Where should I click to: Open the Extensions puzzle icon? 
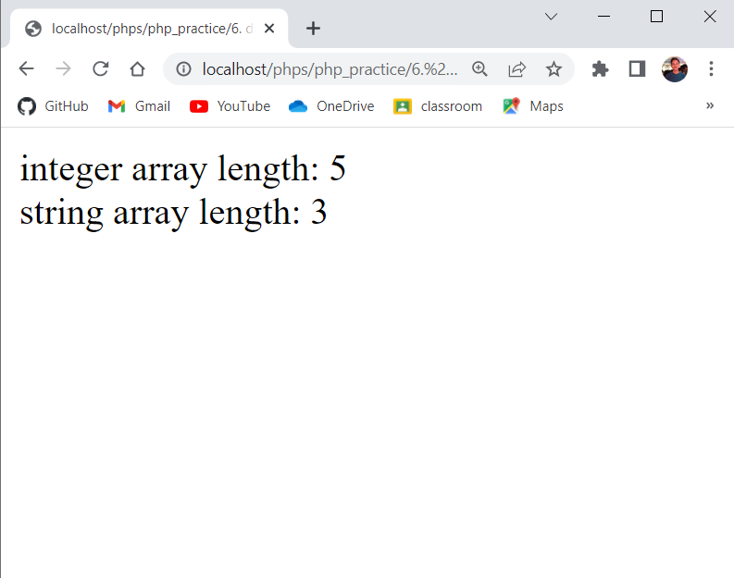(600, 68)
